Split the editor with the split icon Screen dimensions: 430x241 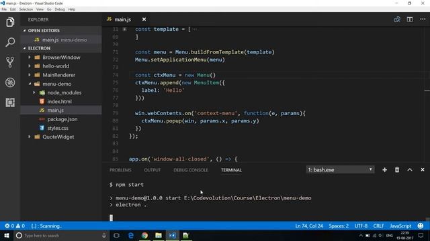[x=410, y=19]
